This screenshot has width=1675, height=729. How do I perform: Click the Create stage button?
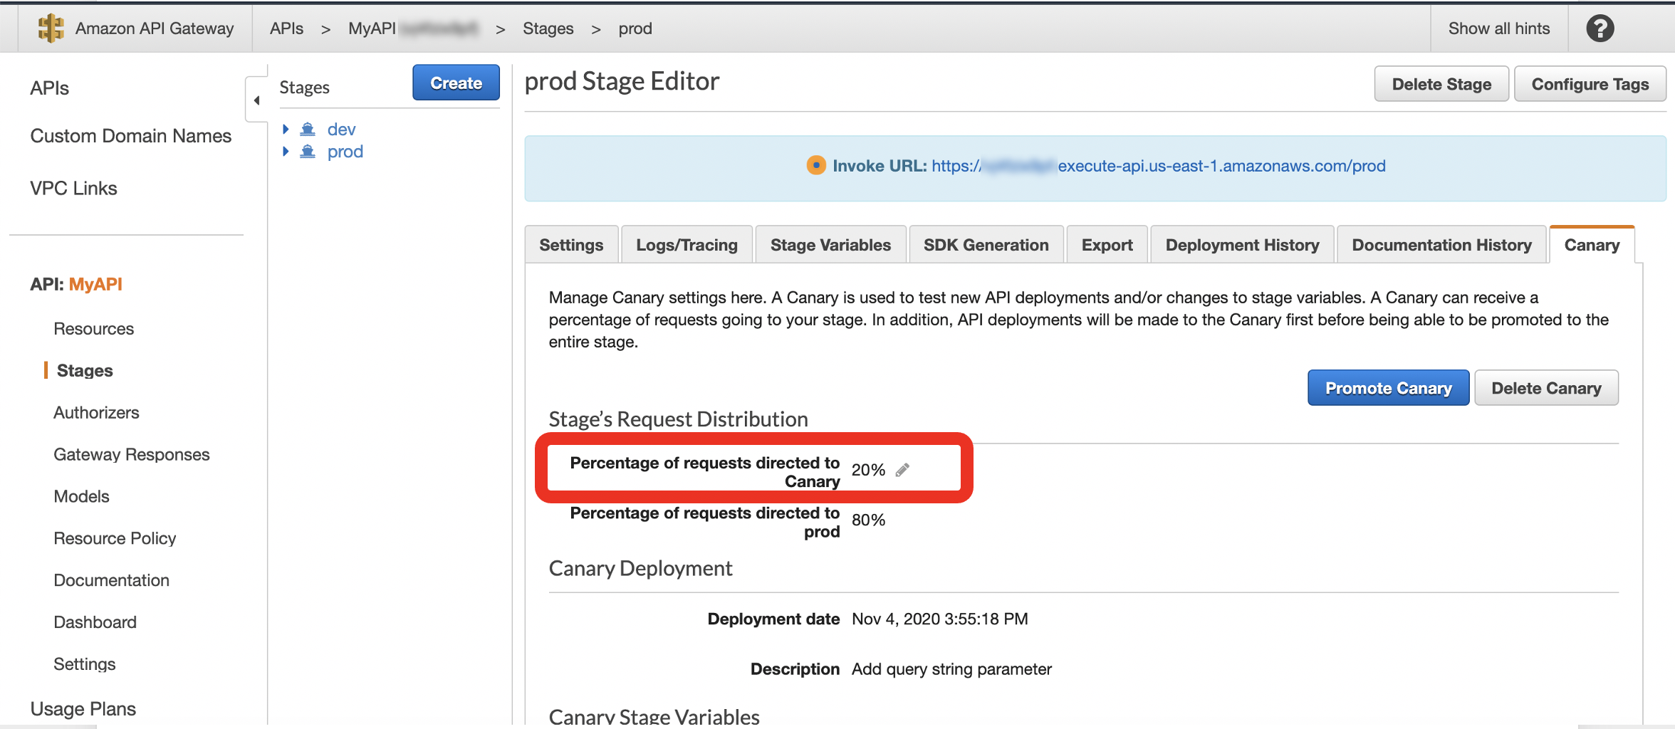pos(456,83)
